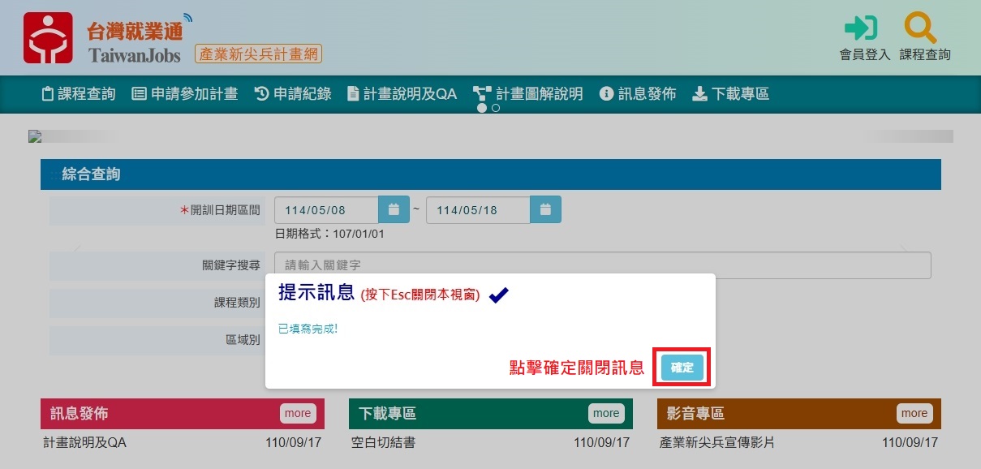Screen dimensions: 981x469
Task: Open start date calendar picker
Action: click(x=394, y=209)
